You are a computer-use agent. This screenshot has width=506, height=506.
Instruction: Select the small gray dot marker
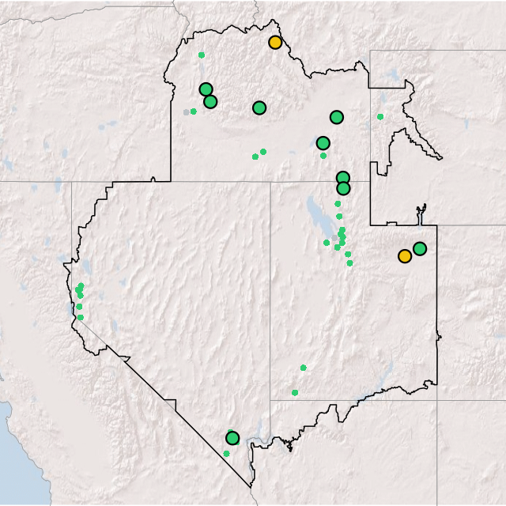pos(186,112)
